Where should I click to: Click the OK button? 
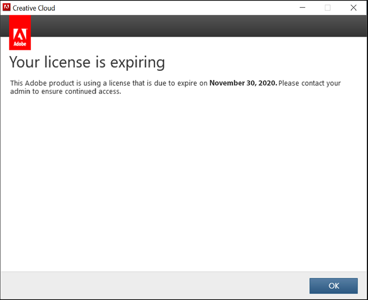pos(334,286)
